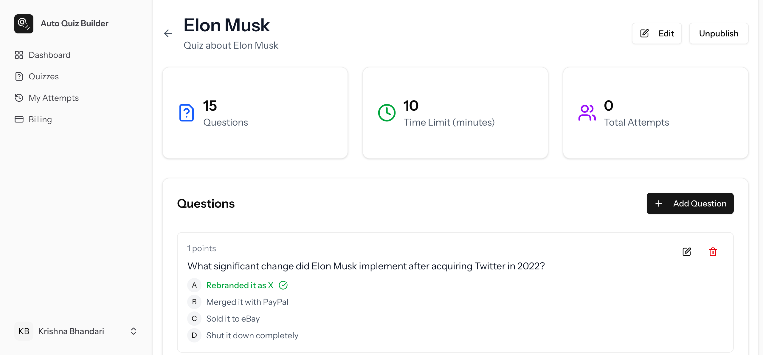Click the back arrow beside Elon Musk
The image size is (763, 355).
pyautogui.click(x=168, y=33)
